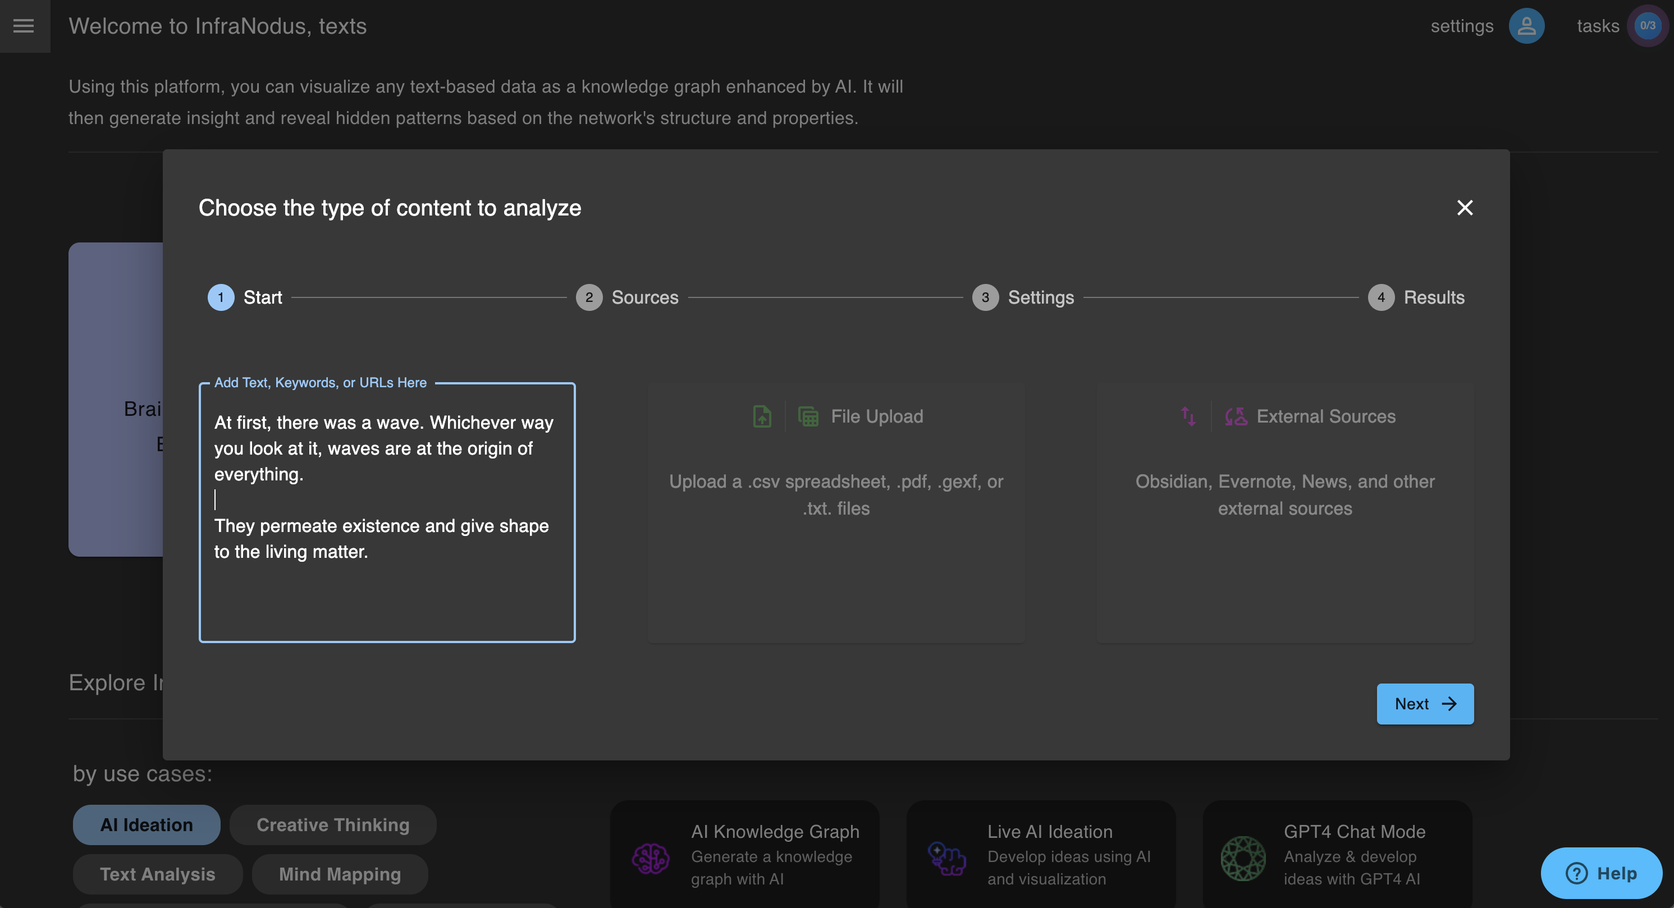Open settings in the header
This screenshot has height=908, width=1674.
(x=1462, y=26)
